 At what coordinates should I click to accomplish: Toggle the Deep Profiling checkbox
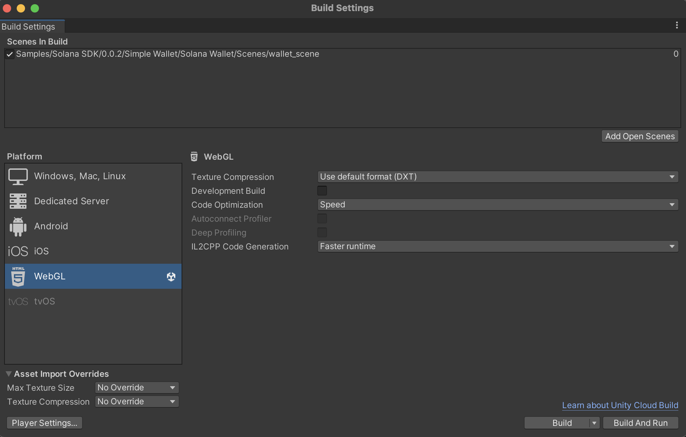point(322,232)
